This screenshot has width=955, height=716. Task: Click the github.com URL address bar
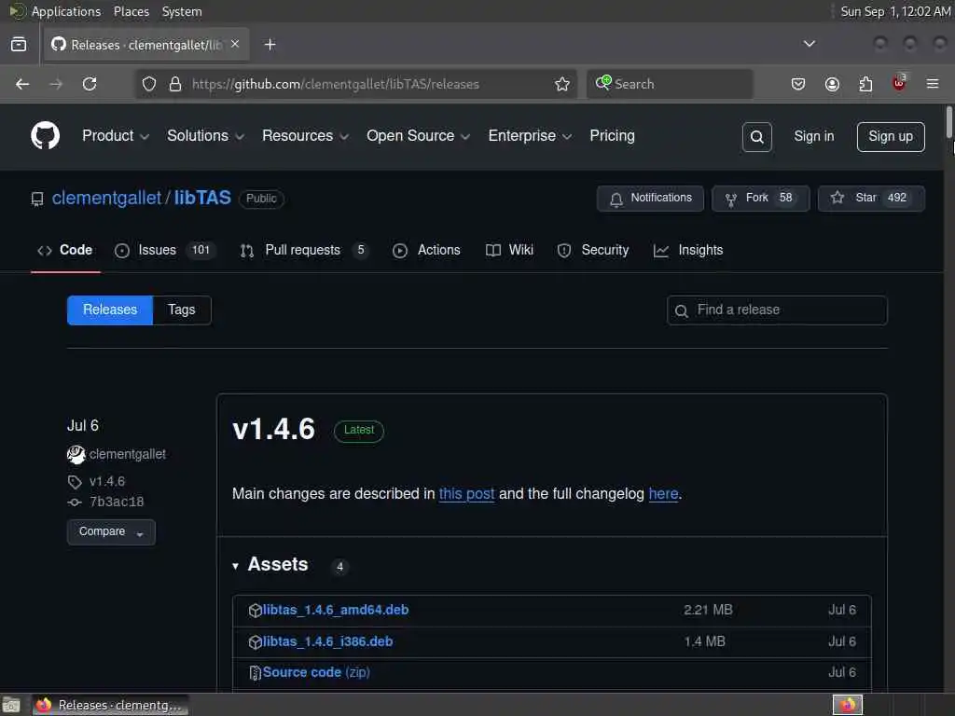[355, 84]
